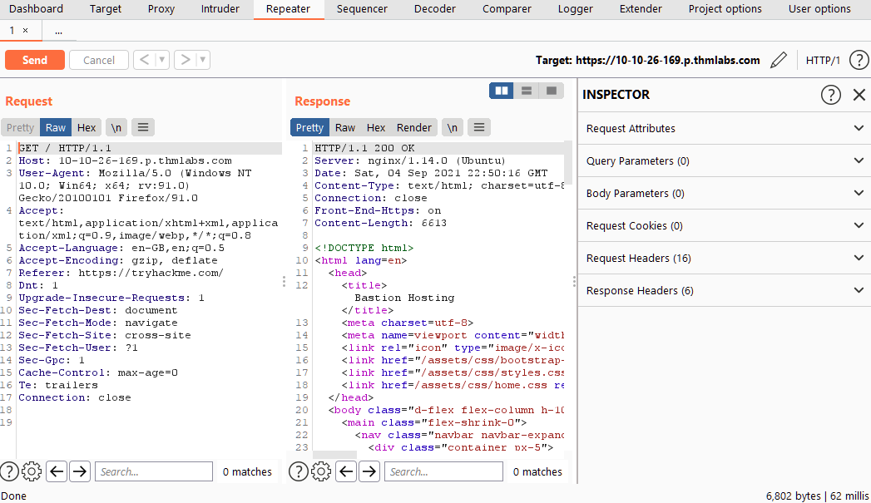Click the divider handle between Request and Response
Image resolution: width=871 pixels, height=503 pixels.
pyautogui.click(x=284, y=282)
